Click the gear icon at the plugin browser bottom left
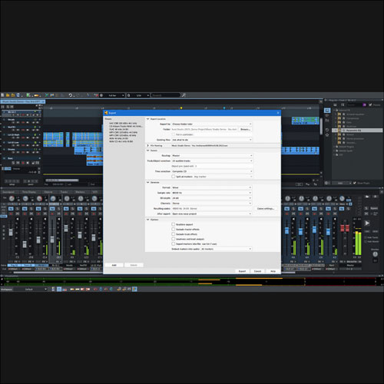384x384 pixels. [x=326, y=183]
